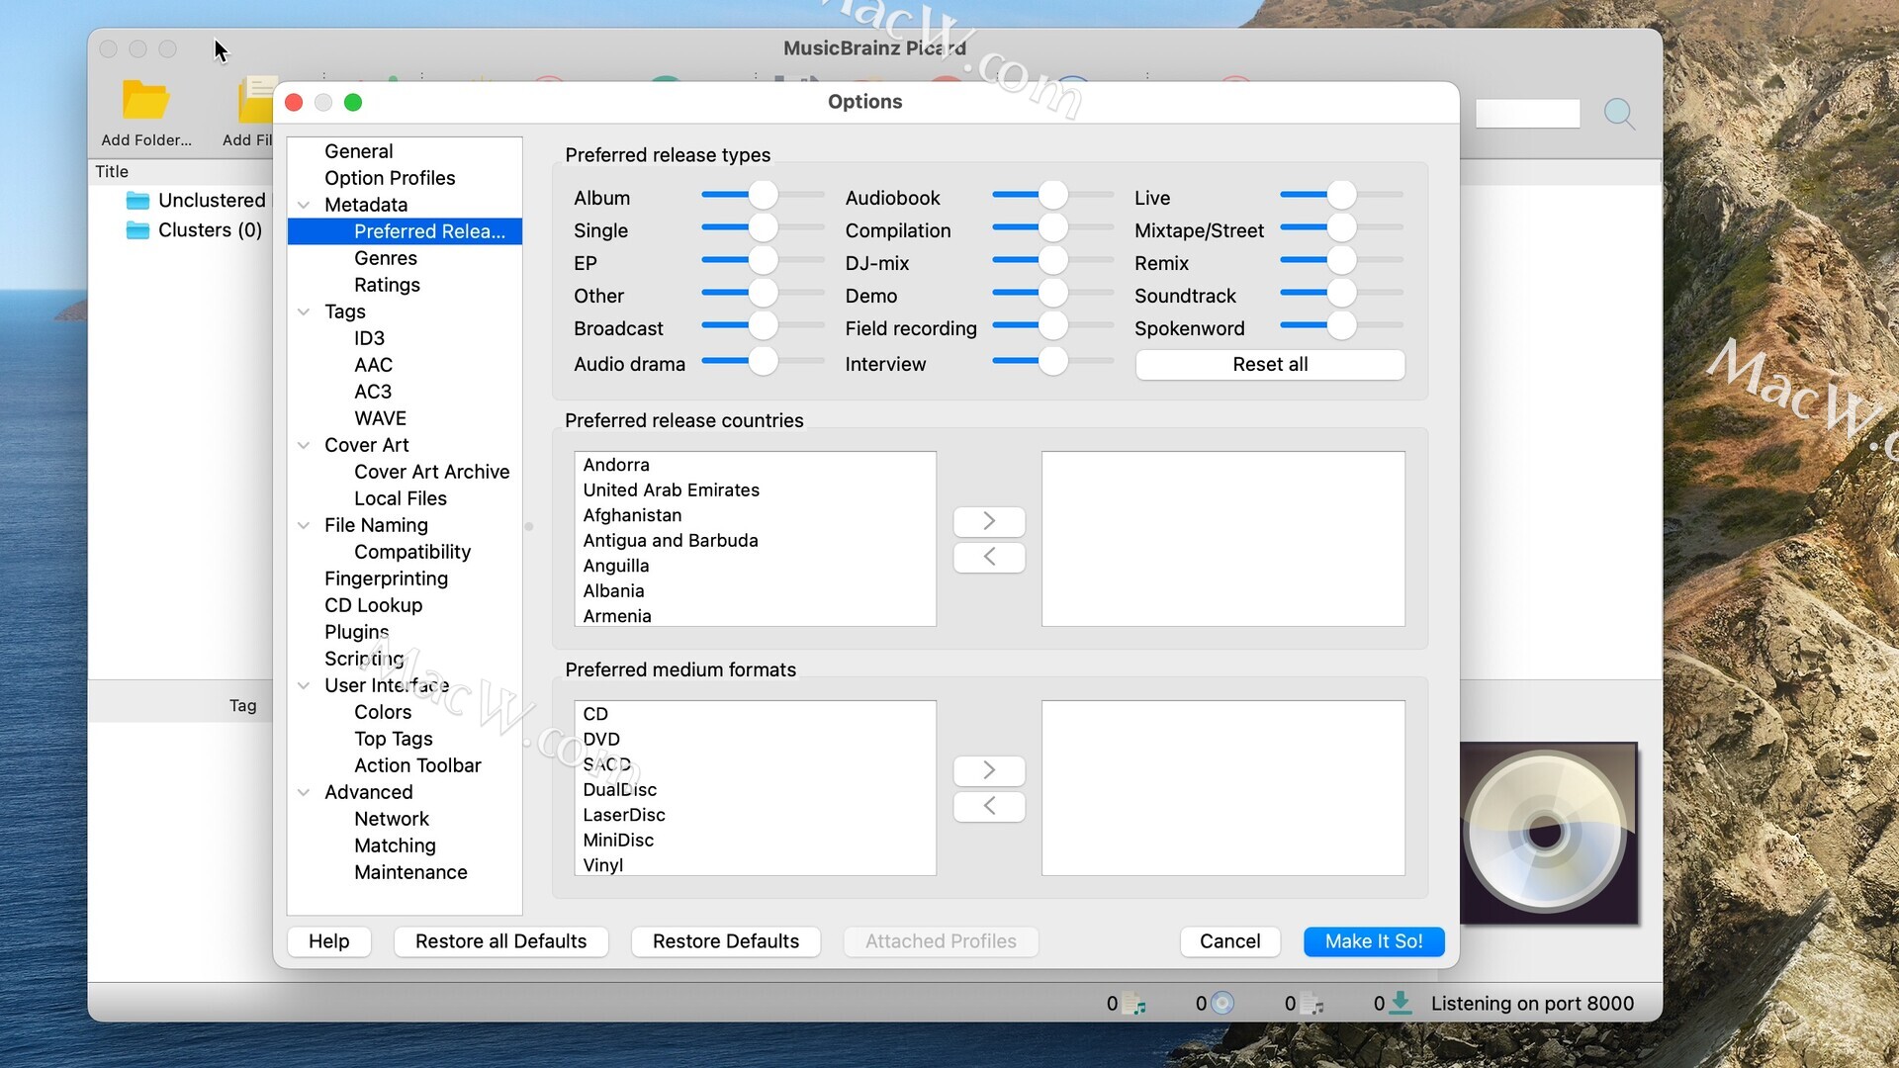
Task: Select the Colors options page
Action: 383,712
